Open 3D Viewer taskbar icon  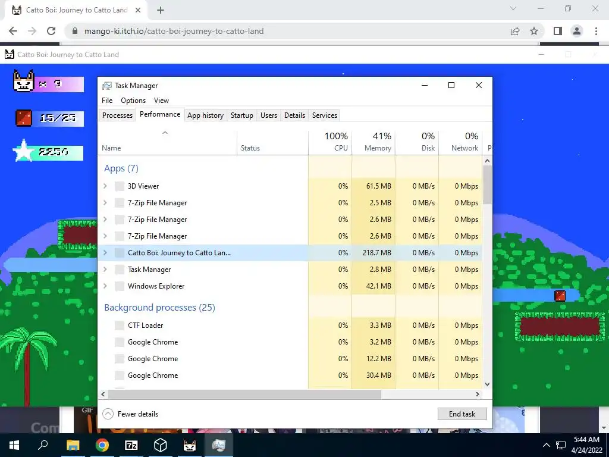click(161, 445)
